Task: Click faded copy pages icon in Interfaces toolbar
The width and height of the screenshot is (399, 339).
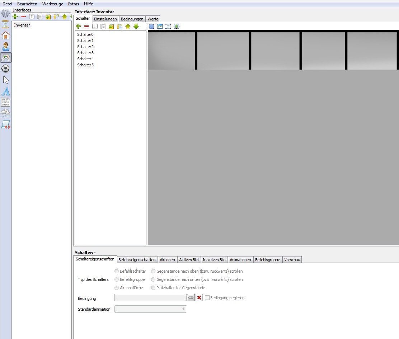Action: 40,17
